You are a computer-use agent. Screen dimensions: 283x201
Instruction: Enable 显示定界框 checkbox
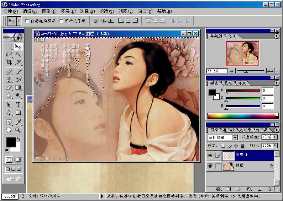click(61, 21)
